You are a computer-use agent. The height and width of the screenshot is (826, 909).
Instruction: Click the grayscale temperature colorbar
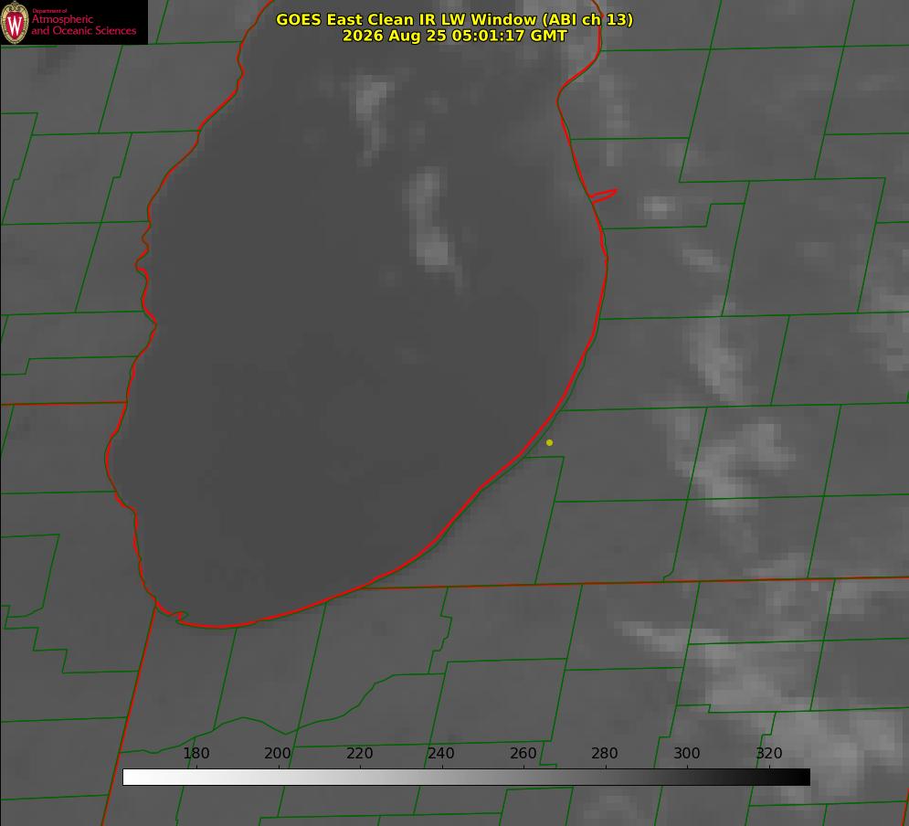[x=466, y=777]
